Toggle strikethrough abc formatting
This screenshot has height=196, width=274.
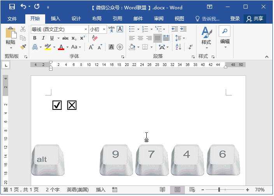pyautogui.click(x=65, y=38)
